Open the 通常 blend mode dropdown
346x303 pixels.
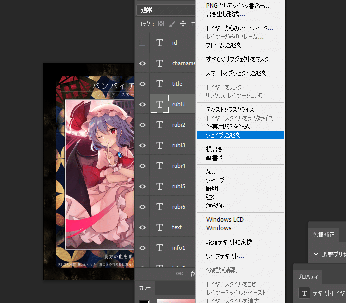[x=166, y=10]
